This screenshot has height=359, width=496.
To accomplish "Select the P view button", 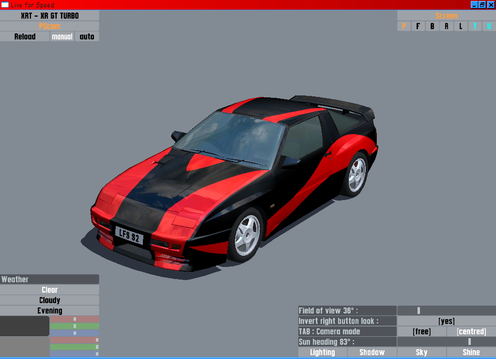I will tap(404, 26).
